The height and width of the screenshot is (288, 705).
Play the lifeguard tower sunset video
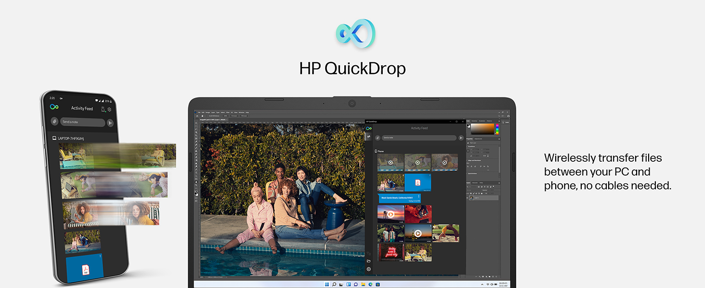point(391,214)
